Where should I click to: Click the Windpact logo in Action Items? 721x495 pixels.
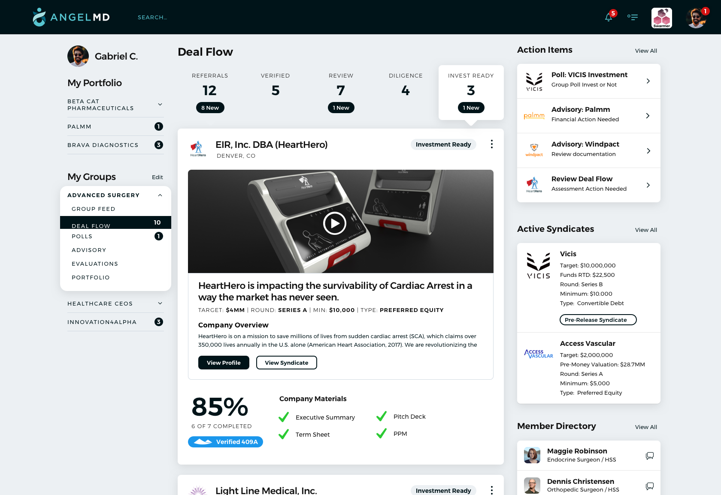pos(534,150)
